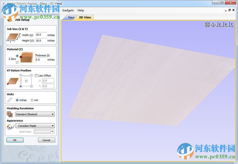This screenshot has height=164, width=238.
Task: Open the Gadgets menu
Action: coord(68,10)
